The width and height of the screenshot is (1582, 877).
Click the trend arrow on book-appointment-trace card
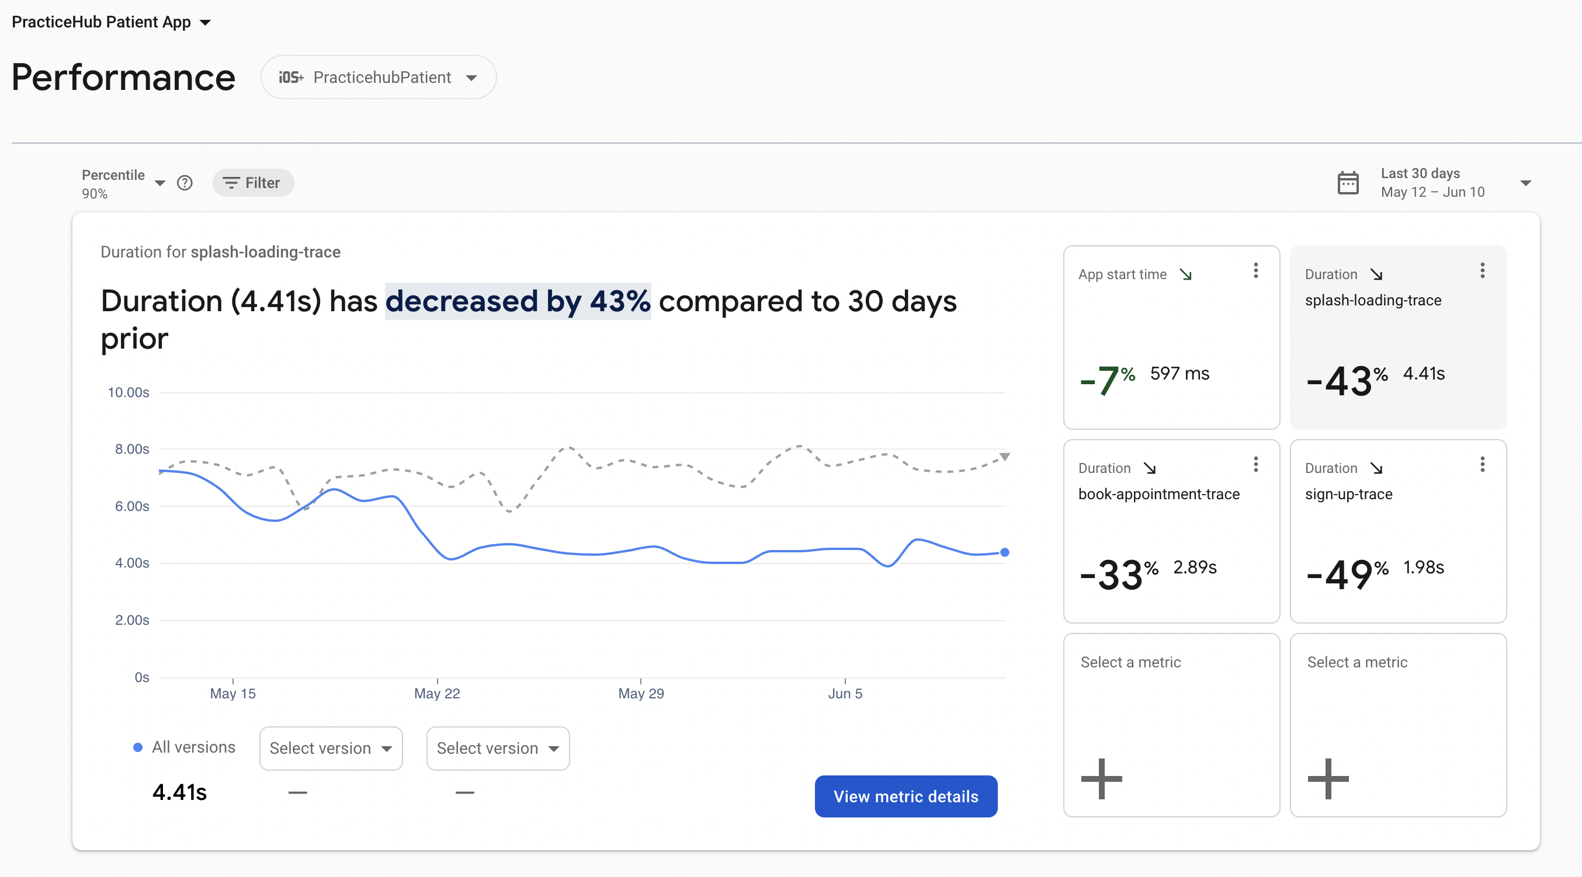coord(1150,468)
